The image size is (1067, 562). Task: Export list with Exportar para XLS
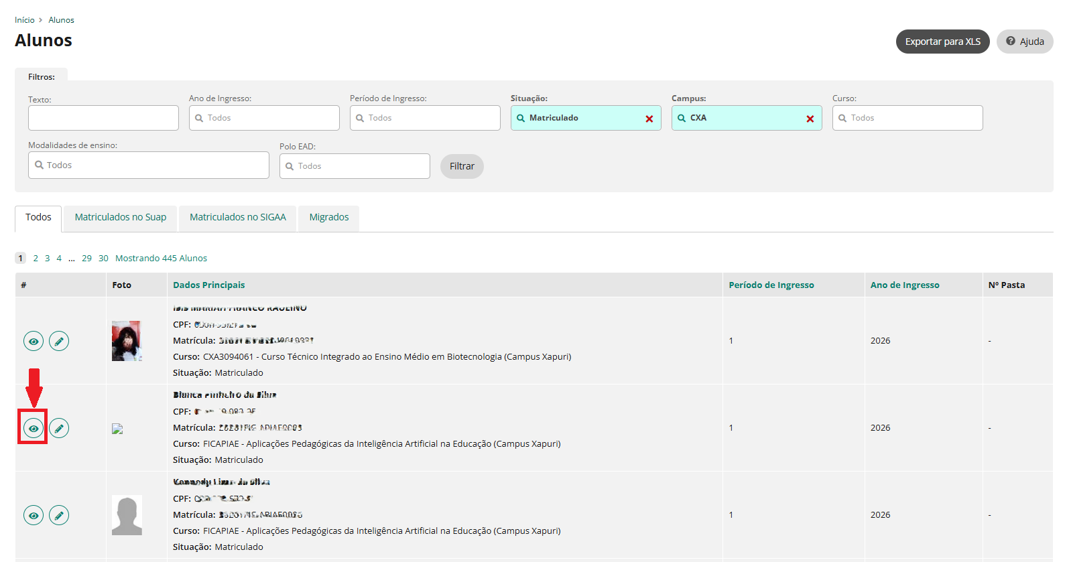pyautogui.click(x=942, y=42)
